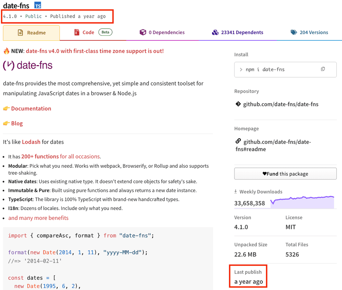Click the GitHub icon beside the repository link

(x=238, y=104)
